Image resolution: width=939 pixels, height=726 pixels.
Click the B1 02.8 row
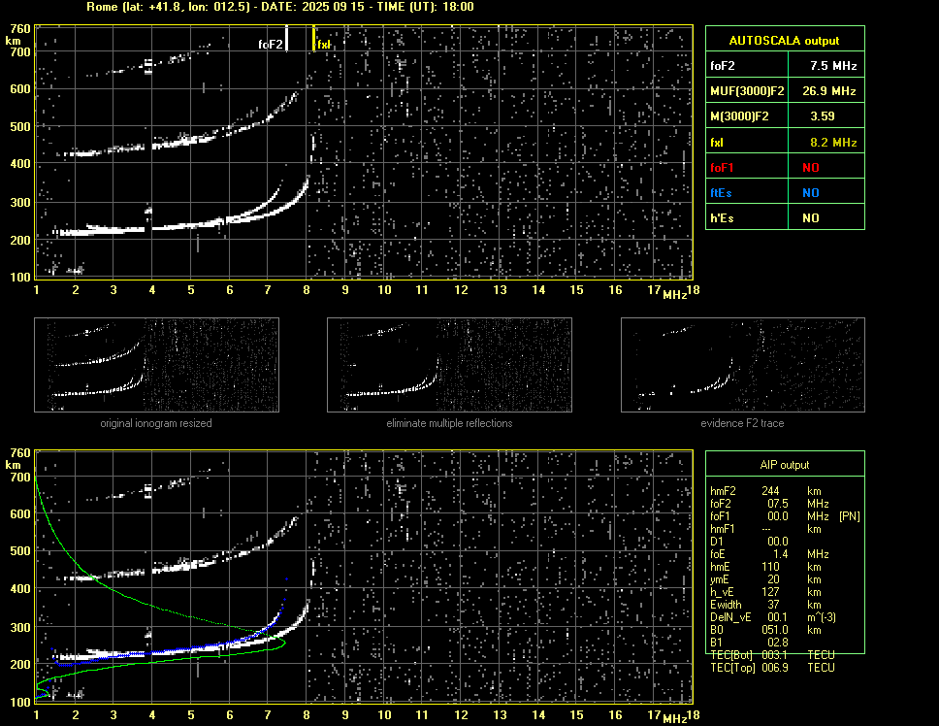click(749, 643)
